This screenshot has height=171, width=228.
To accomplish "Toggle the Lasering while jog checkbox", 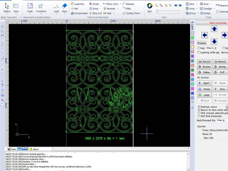I will click(199, 52).
